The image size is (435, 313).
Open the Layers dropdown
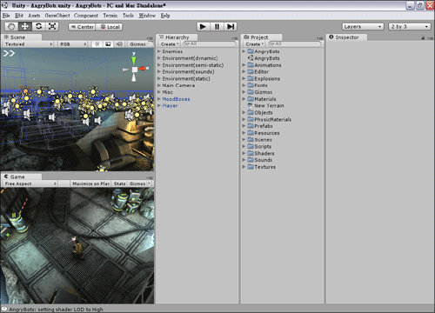pyautogui.click(x=363, y=27)
